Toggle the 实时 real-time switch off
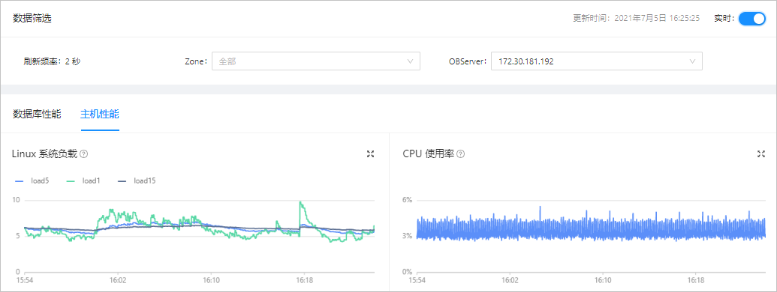This screenshot has width=777, height=292. pos(751,19)
